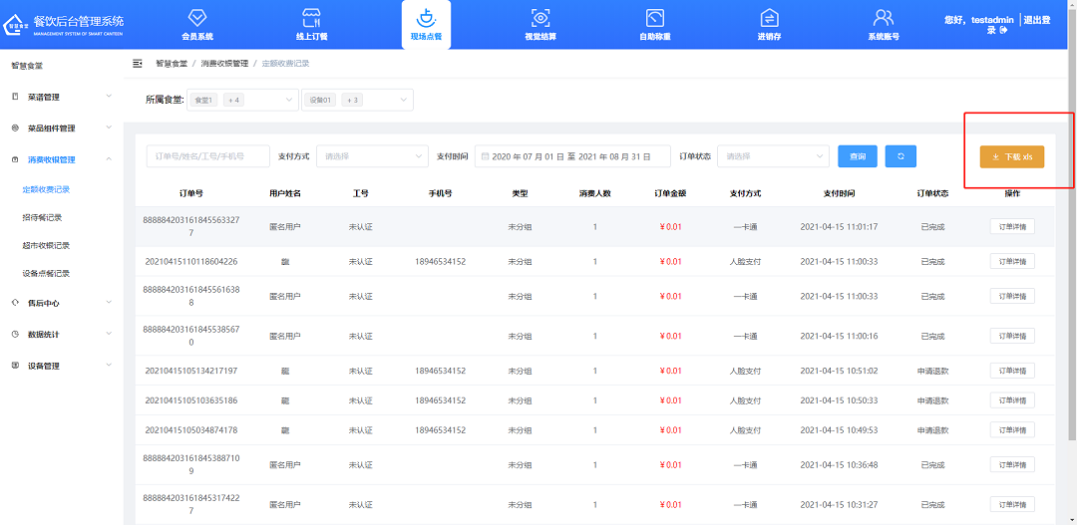Collapse the sidebar using the hamburger icon
Viewport: 1077px width, 525px height.
pos(138,63)
